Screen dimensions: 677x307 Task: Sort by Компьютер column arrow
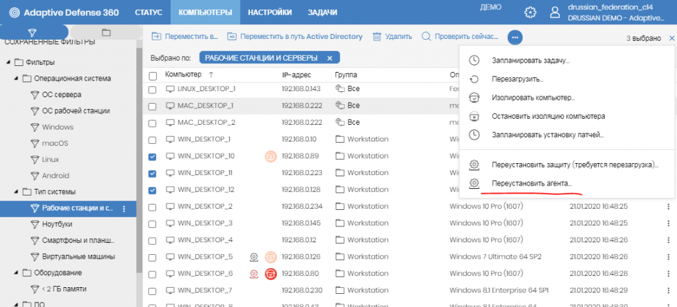[211, 75]
